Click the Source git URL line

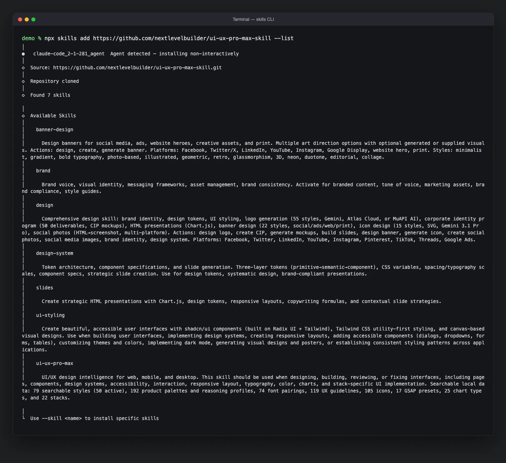[126, 68]
